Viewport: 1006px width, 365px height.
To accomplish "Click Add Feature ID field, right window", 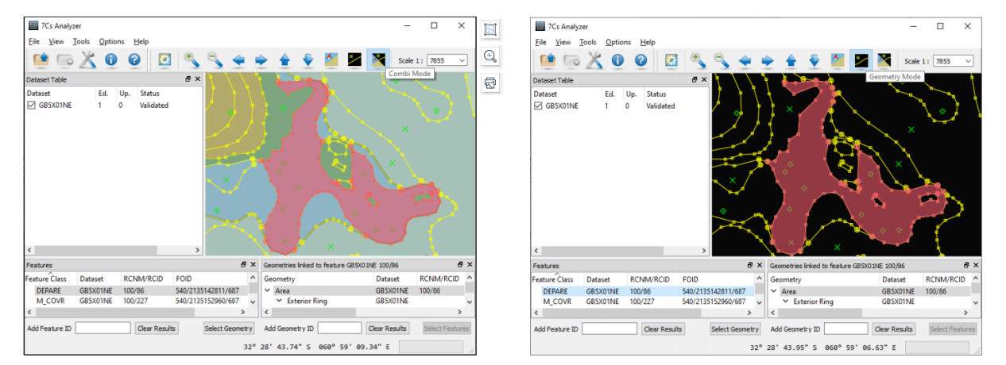I will point(609,329).
